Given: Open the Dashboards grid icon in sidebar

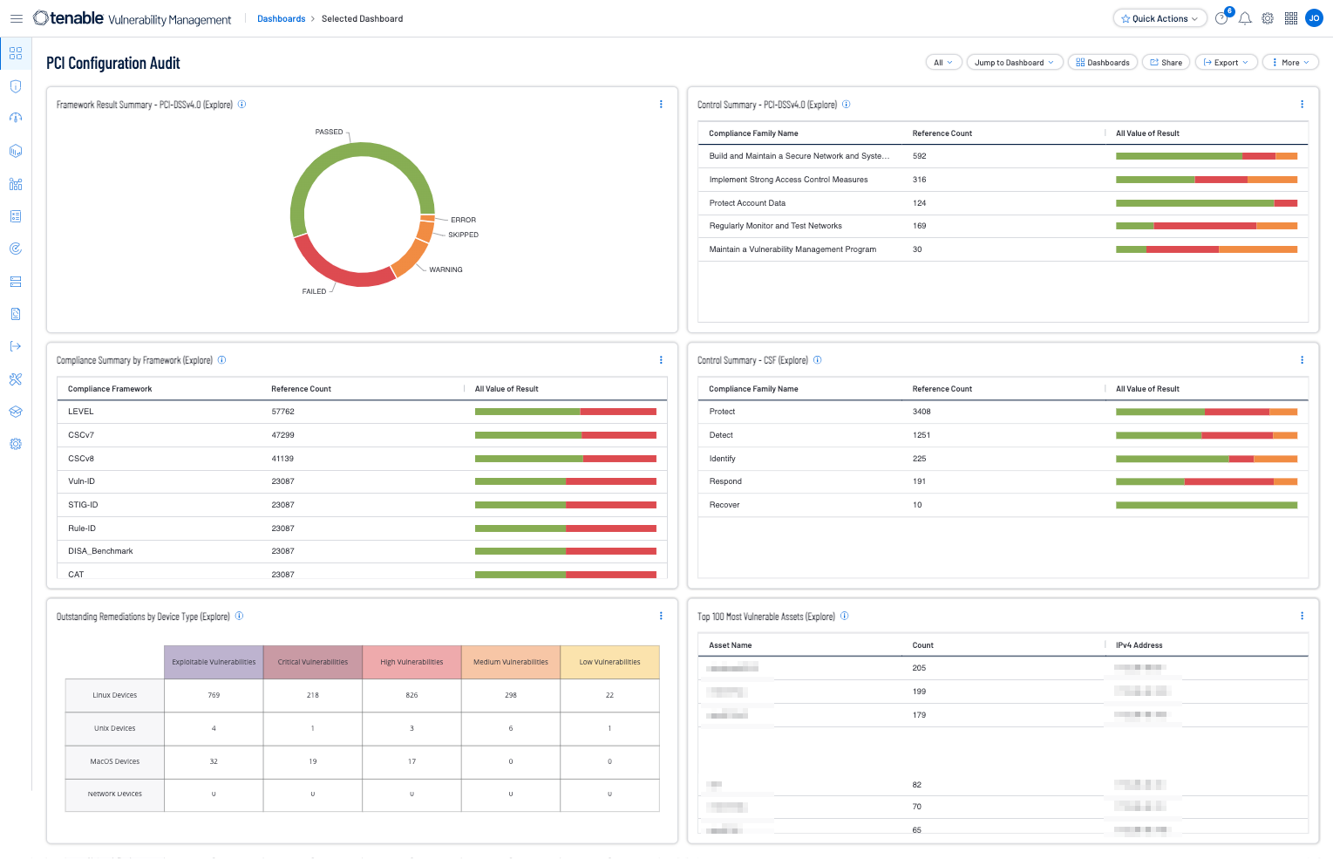Looking at the screenshot, I should (16, 53).
